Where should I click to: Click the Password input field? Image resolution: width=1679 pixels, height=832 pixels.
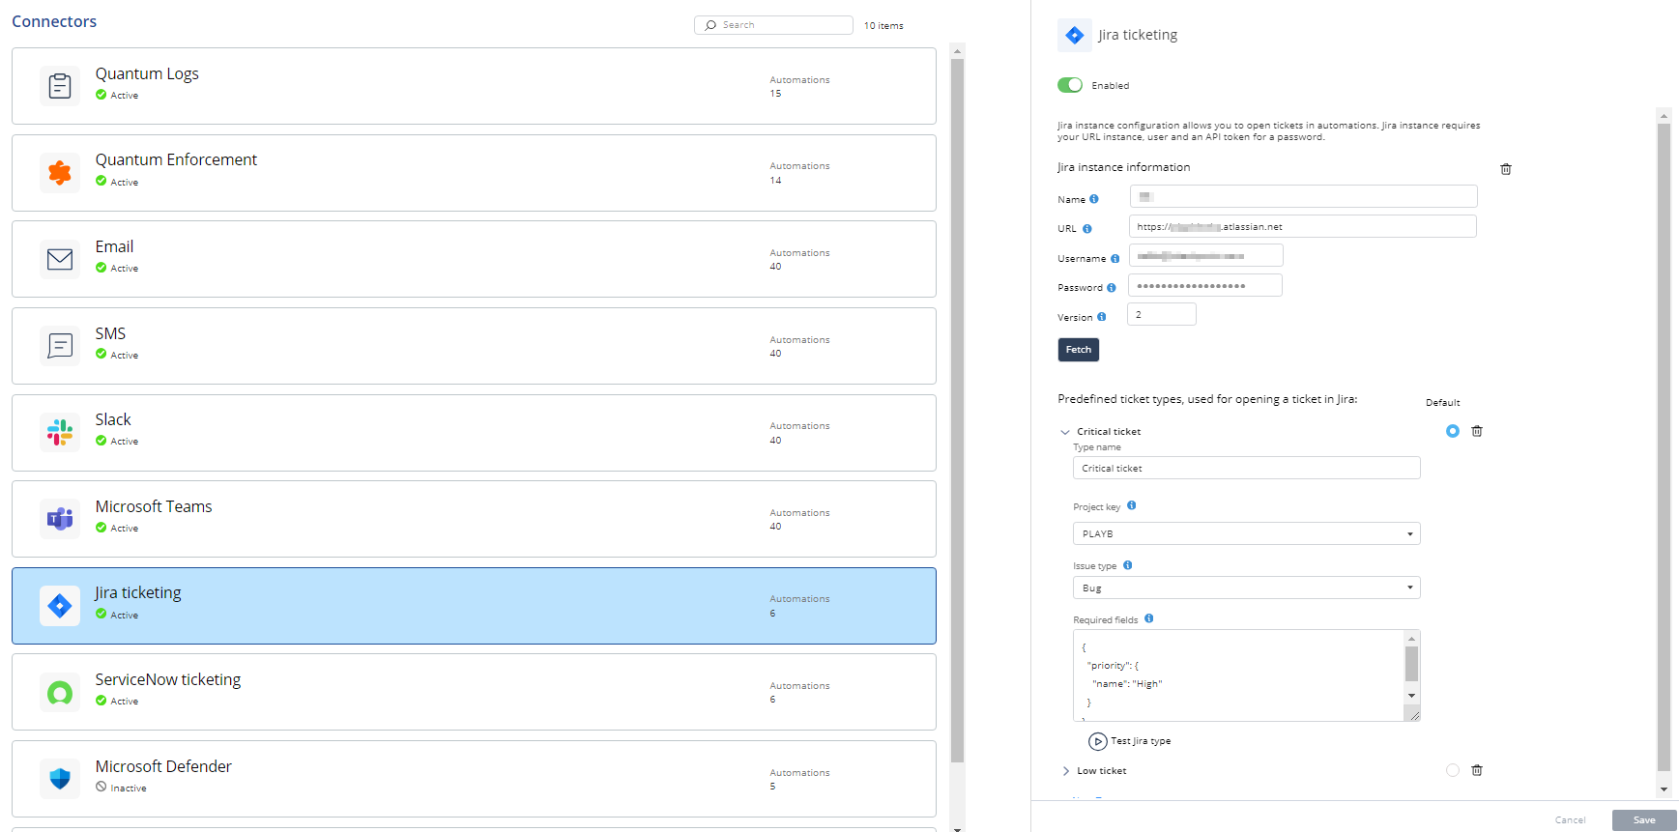click(x=1205, y=285)
